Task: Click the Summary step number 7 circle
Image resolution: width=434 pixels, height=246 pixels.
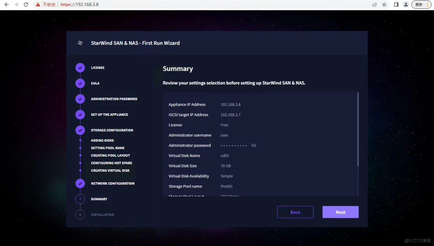Action: pyautogui.click(x=80, y=199)
